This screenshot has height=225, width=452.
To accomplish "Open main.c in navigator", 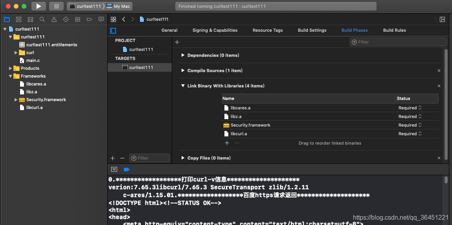I will (x=30, y=60).
